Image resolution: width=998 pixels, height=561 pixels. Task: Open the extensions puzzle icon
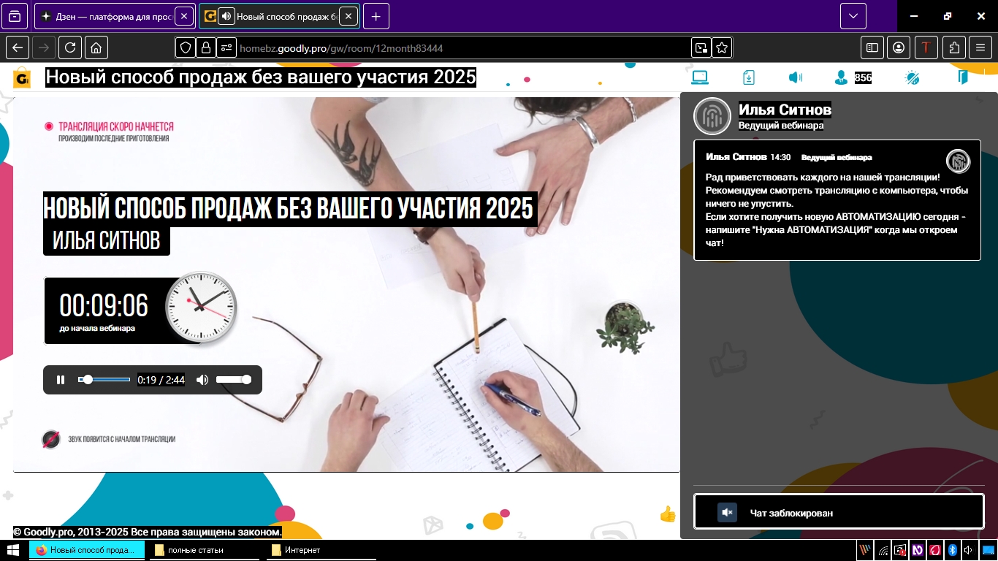[x=954, y=48]
